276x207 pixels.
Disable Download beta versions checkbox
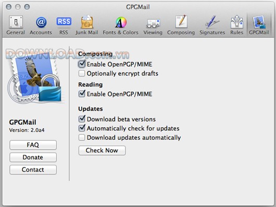click(82, 119)
